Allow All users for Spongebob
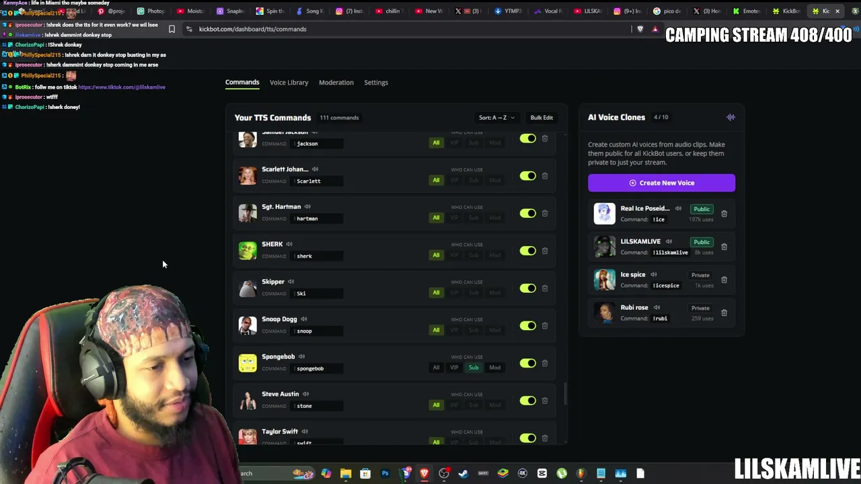This screenshot has width=861, height=484. (x=436, y=368)
